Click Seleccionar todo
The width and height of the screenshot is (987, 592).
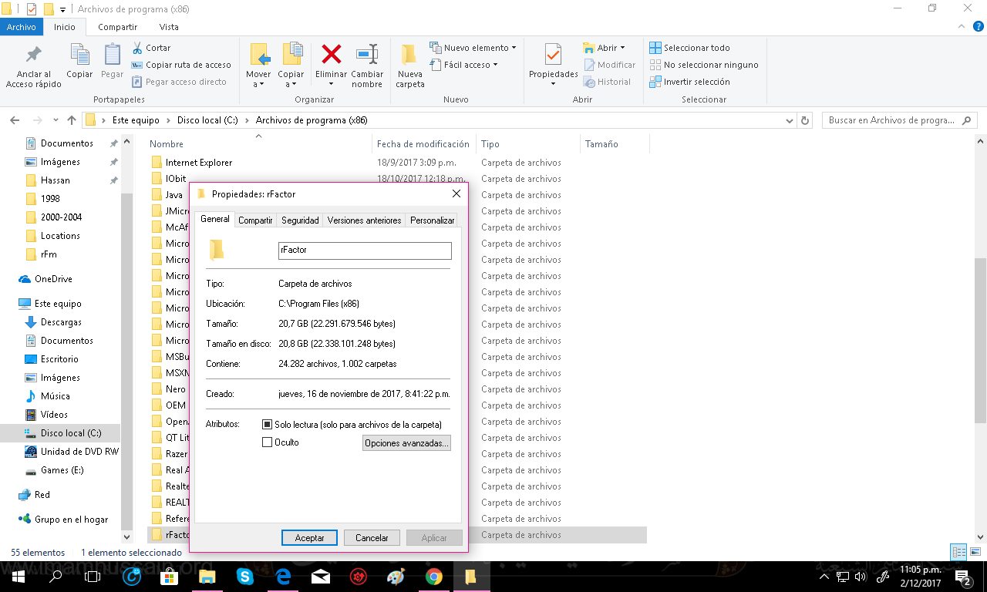pos(690,48)
